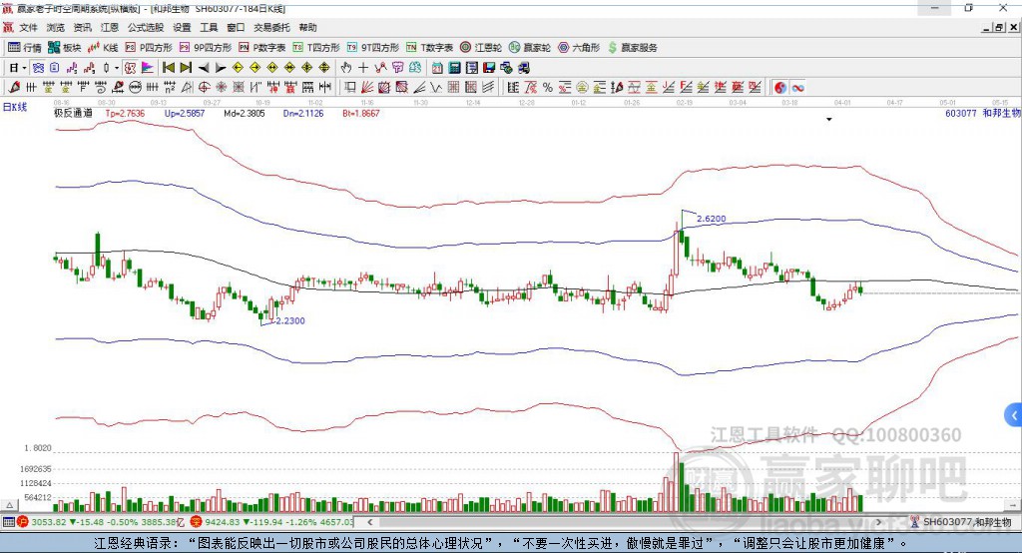Click the floppy-disk save icon
This screenshot has width=1022, height=553.
pos(489,68)
